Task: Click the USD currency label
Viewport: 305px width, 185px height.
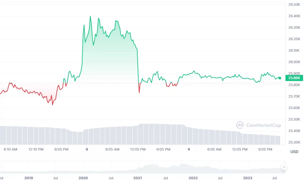Action: tap(294, 152)
